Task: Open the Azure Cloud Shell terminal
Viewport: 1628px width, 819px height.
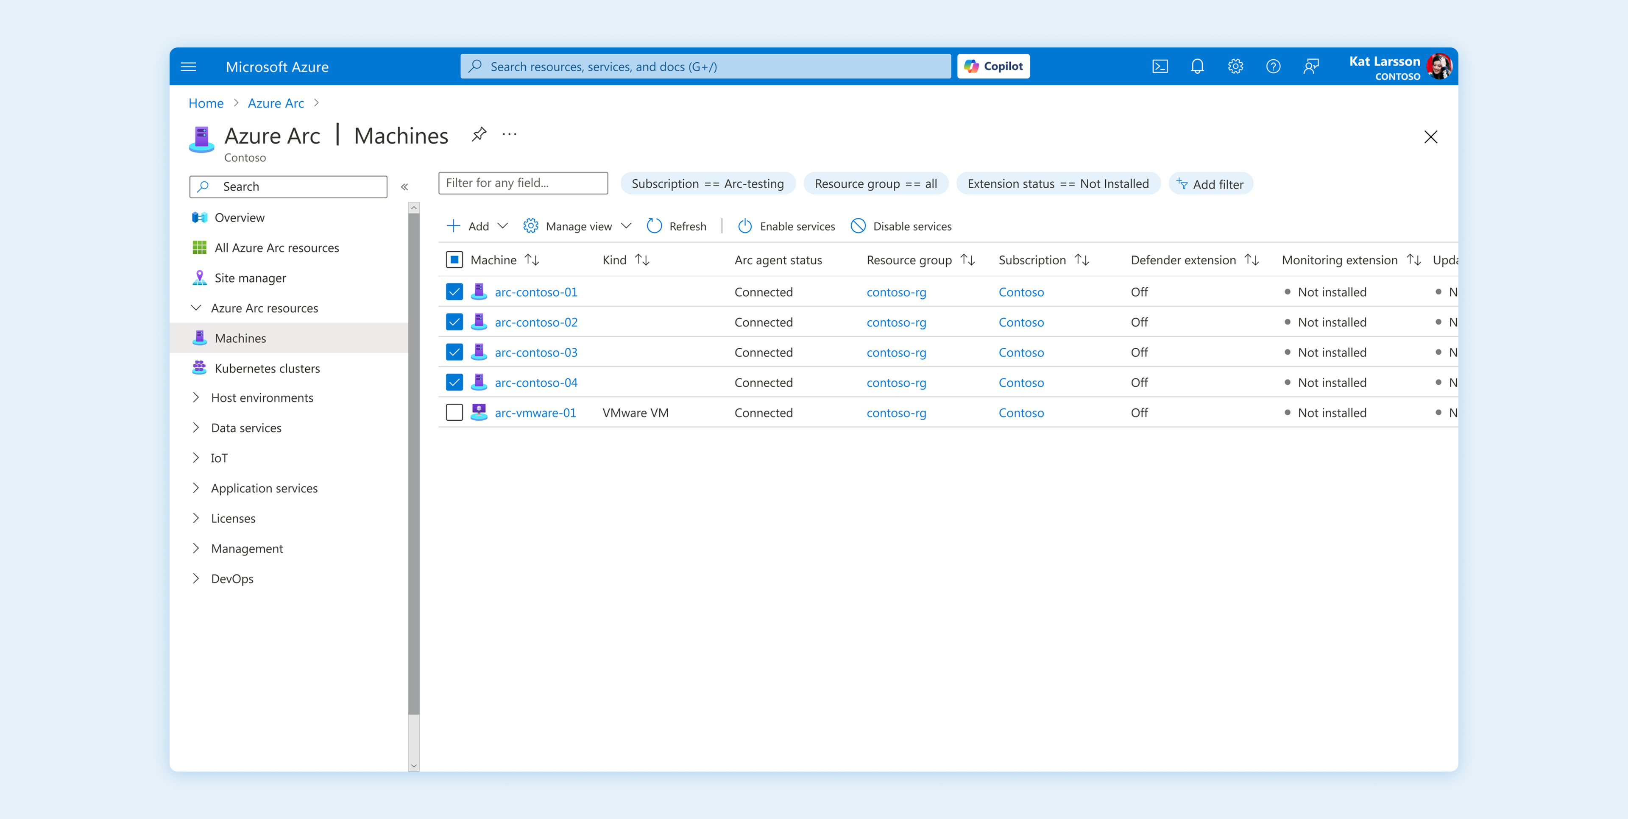Action: tap(1160, 66)
